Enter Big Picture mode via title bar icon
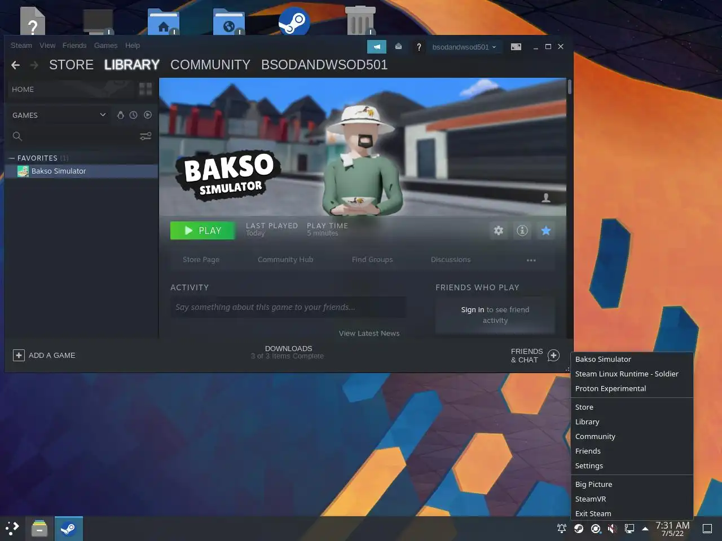Screen dimensions: 722x541 pos(516,47)
